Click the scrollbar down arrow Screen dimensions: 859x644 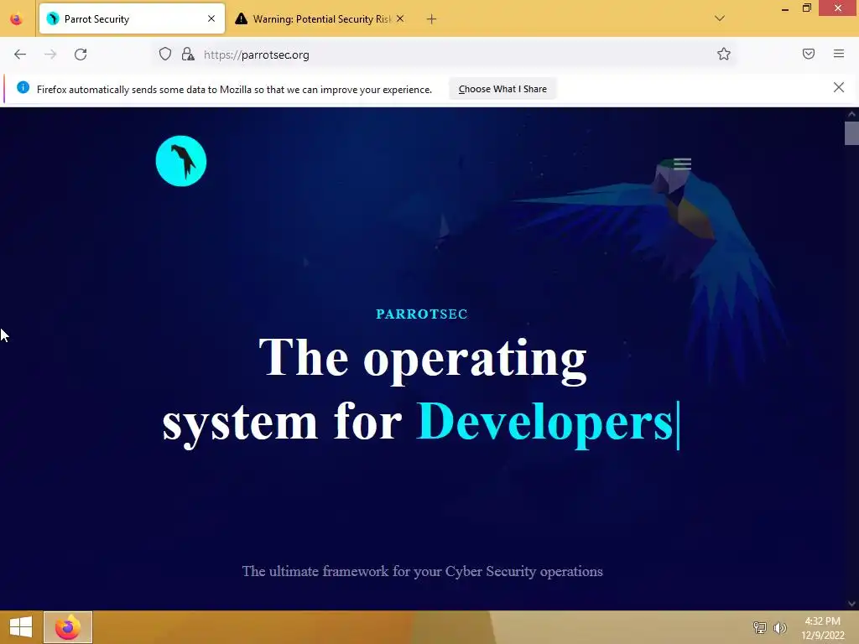[x=851, y=604]
